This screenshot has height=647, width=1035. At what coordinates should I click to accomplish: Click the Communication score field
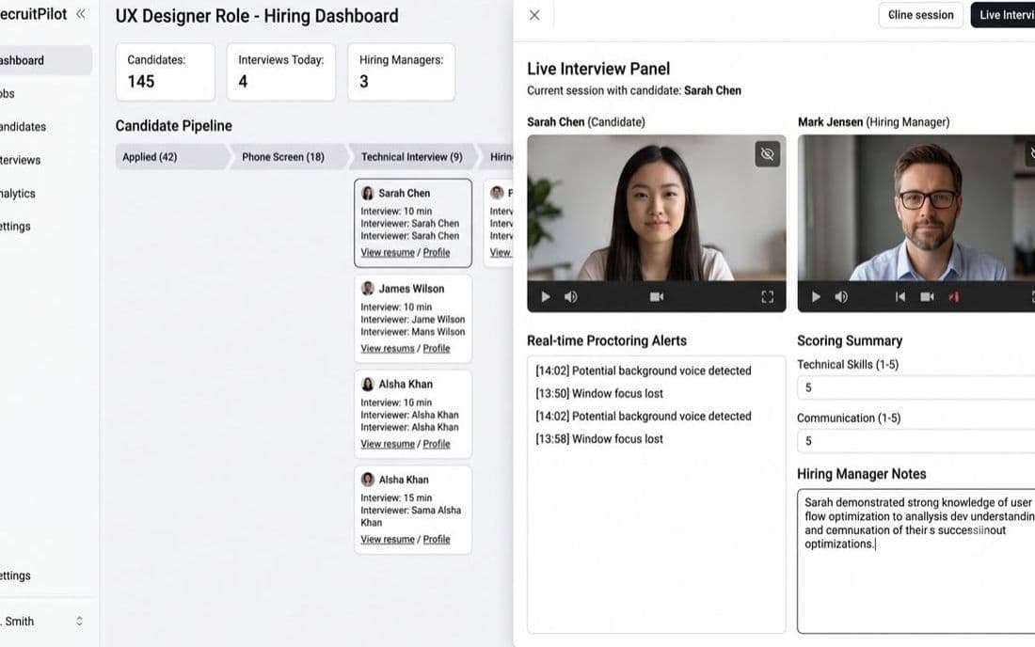pos(916,441)
